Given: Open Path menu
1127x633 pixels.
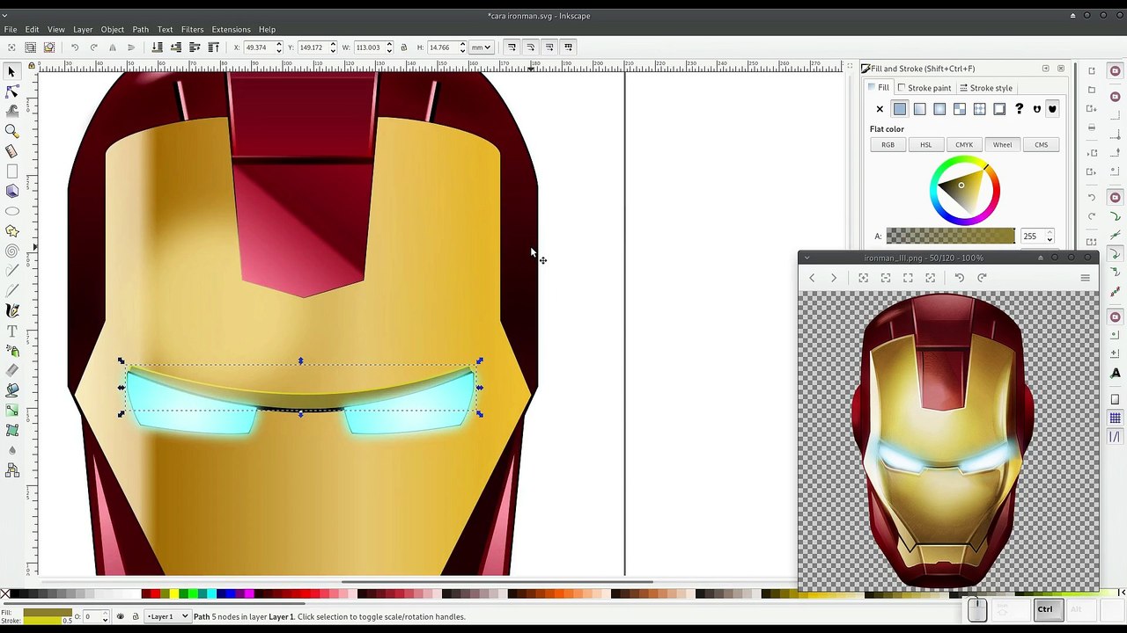Looking at the screenshot, I should click(140, 29).
